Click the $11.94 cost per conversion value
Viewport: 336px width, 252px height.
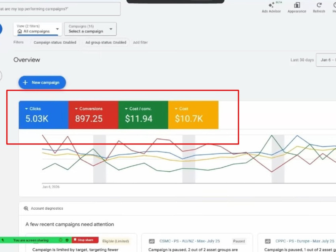139,119
